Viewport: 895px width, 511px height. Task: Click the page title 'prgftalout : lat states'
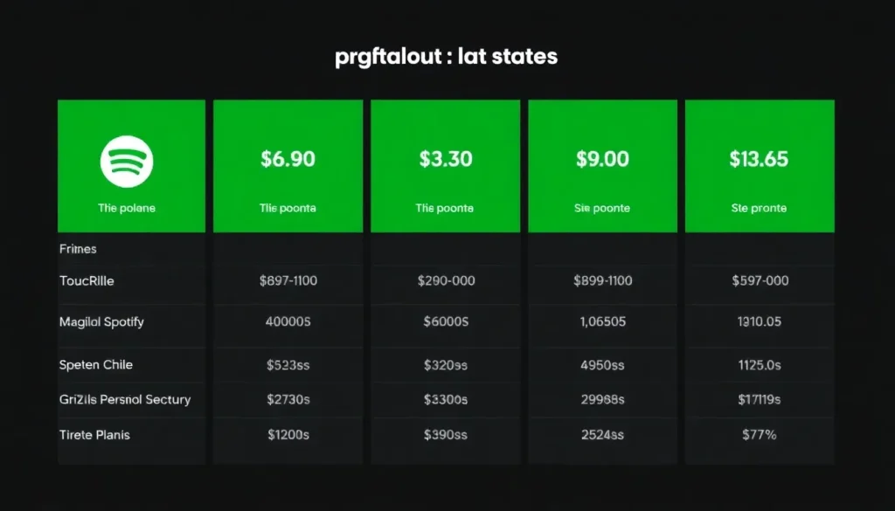[x=447, y=57]
